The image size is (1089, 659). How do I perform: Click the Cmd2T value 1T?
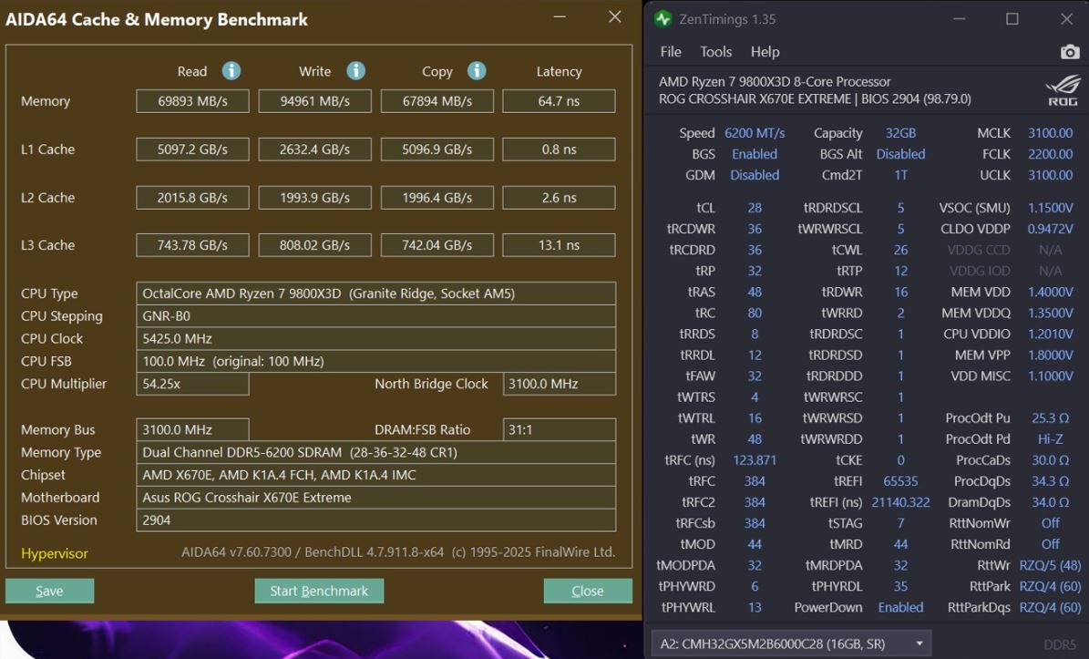[x=900, y=175]
